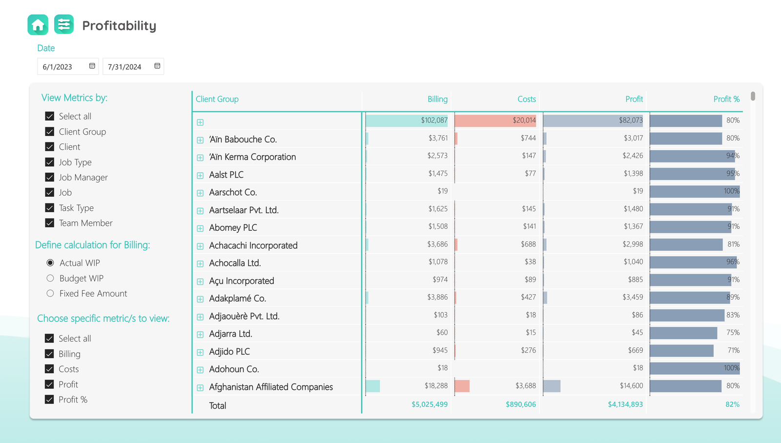
Task: Expand the blank client group row
Action: 200,122
